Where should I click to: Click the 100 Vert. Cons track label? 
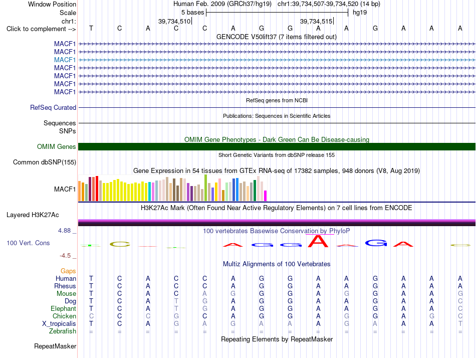28,243
